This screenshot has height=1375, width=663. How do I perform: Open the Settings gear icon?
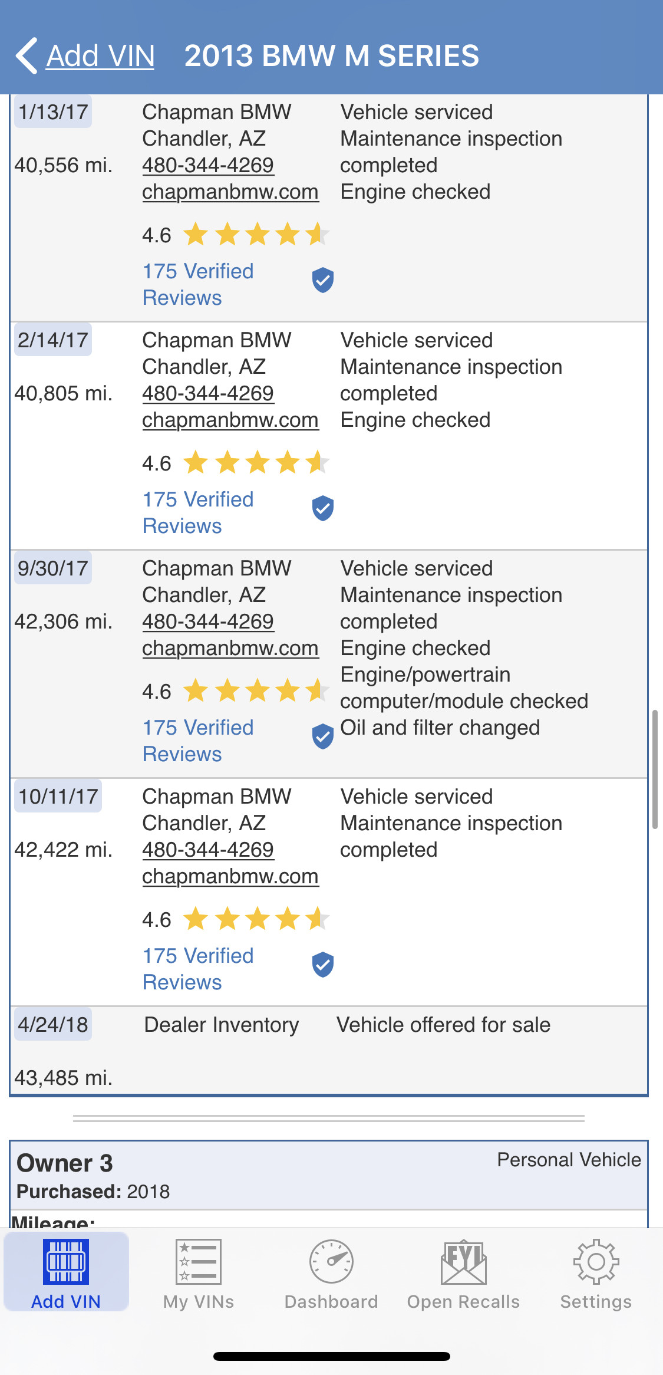click(596, 1261)
